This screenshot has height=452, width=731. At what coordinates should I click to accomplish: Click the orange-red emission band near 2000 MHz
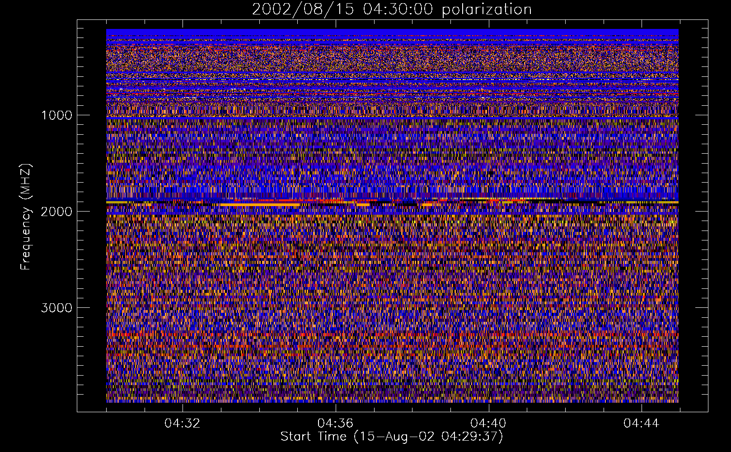click(x=392, y=202)
